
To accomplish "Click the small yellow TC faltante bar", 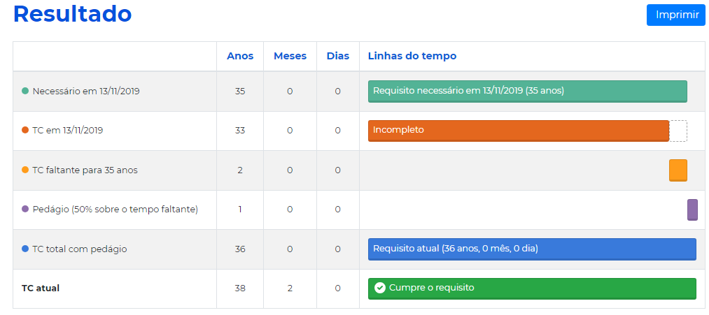I will [678, 170].
